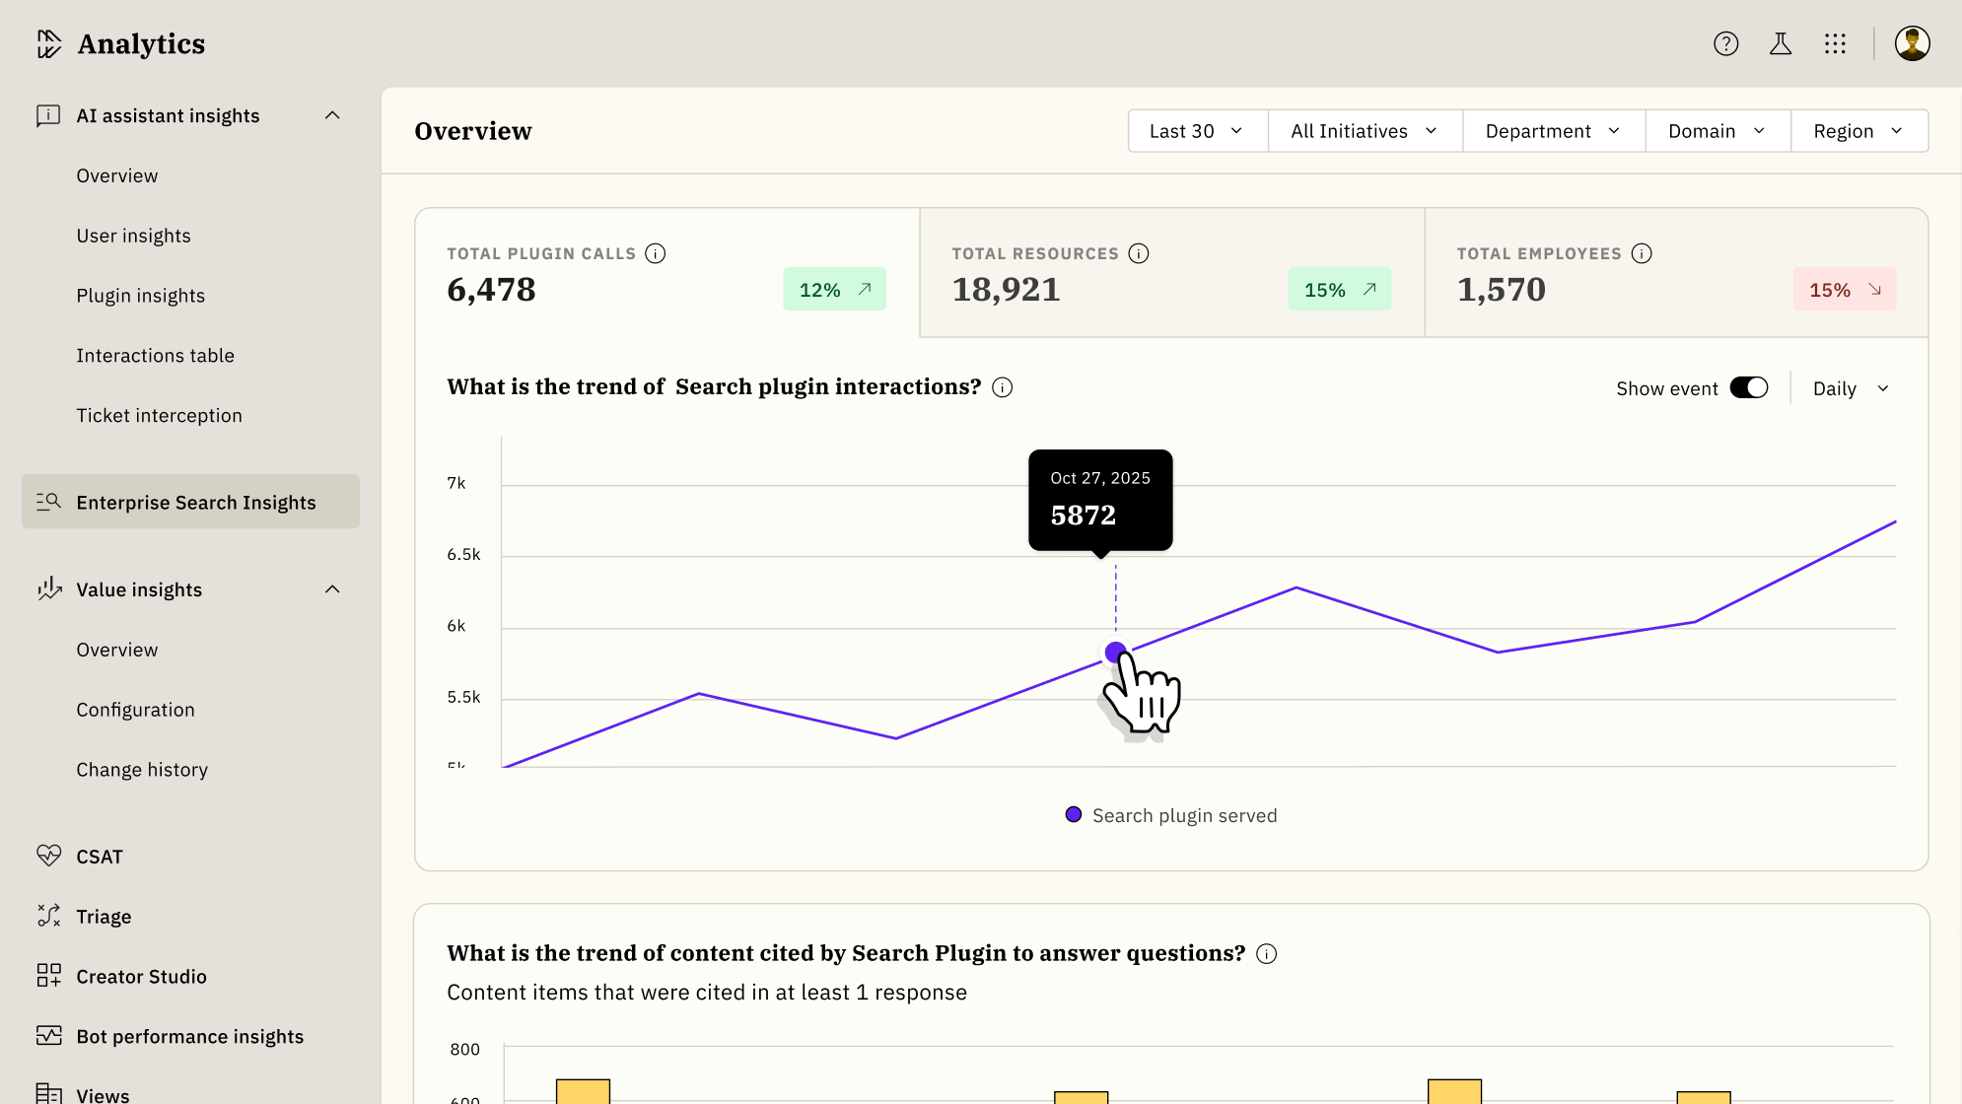The image size is (1962, 1104).
Task: Click info icon by Search plugin interactions title
Action: (x=1002, y=387)
